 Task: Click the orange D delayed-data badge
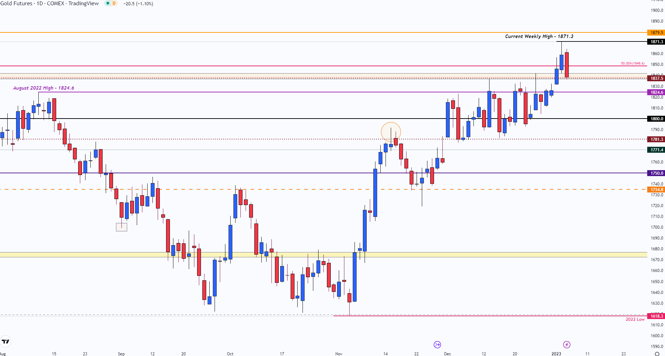114,3
